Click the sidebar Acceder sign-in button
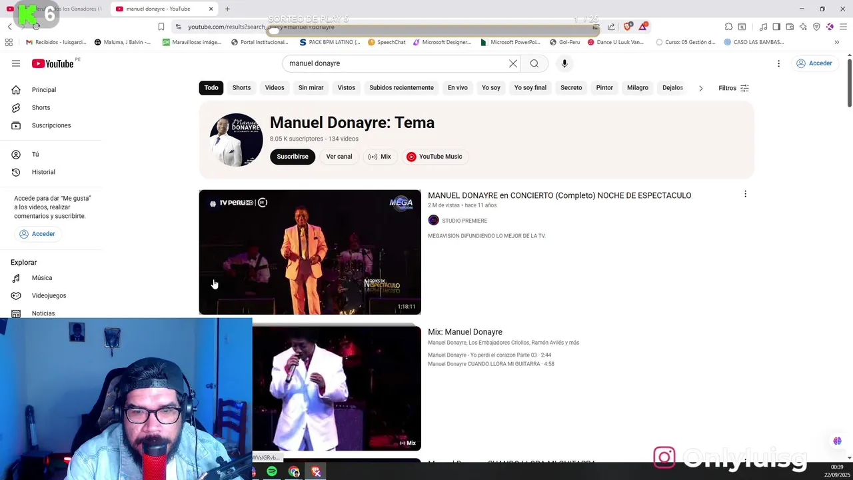853x480 pixels. pyautogui.click(x=37, y=234)
